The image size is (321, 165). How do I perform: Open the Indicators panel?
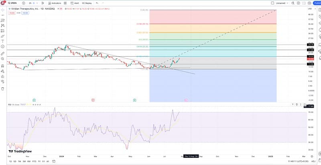[55, 3]
